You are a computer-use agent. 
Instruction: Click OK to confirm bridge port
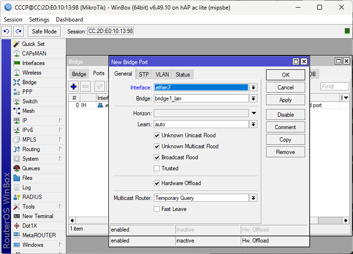pyautogui.click(x=286, y=75)
